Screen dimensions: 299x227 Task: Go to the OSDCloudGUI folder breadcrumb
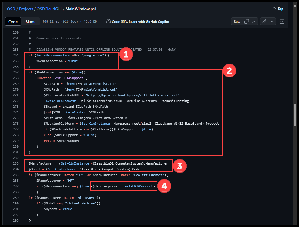pyautogui.click(x=50, y=9)
